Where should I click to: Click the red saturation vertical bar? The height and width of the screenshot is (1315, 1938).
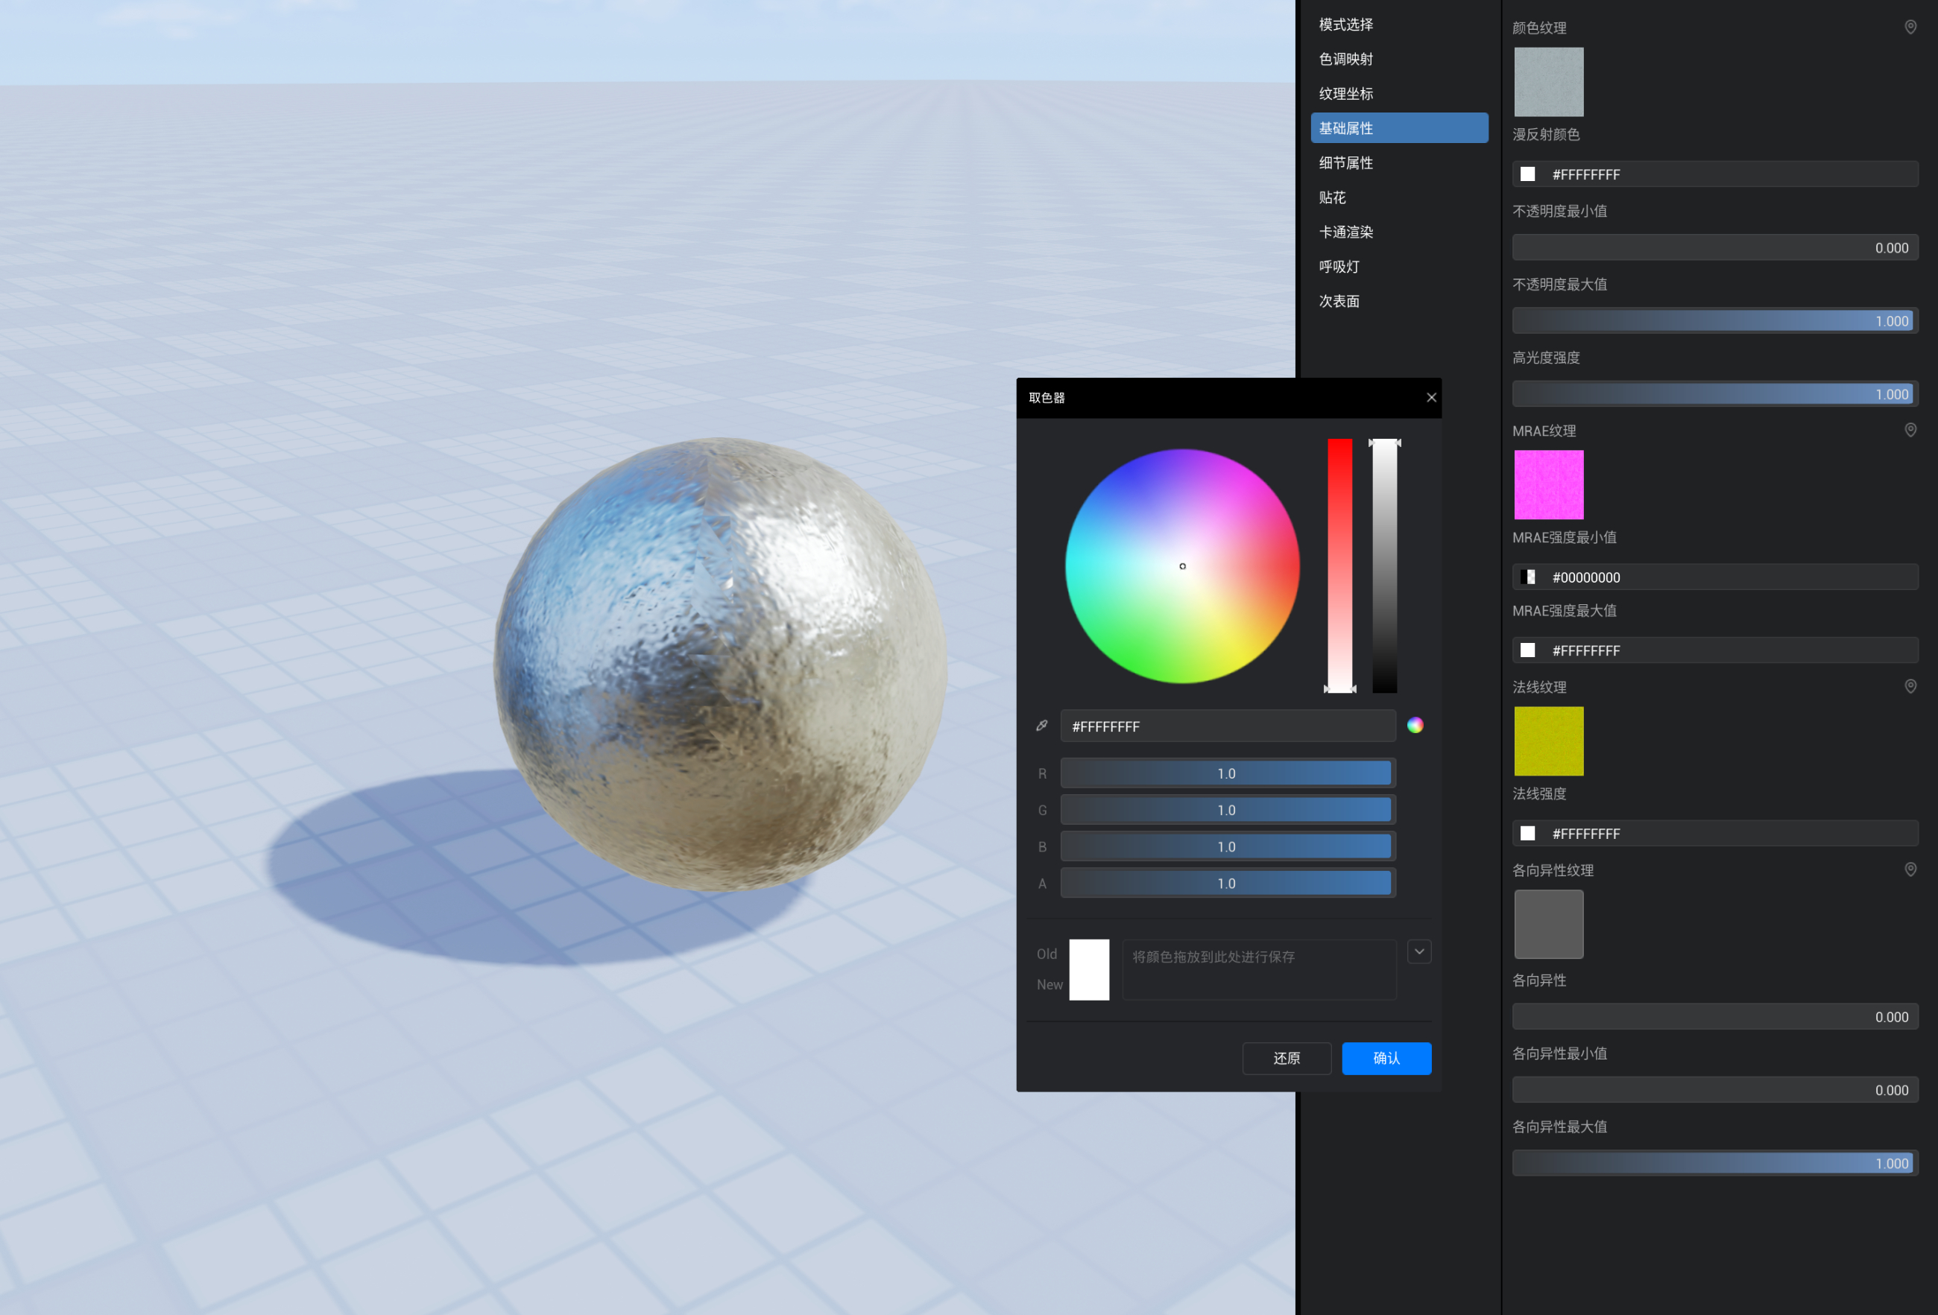[1340, 565]
